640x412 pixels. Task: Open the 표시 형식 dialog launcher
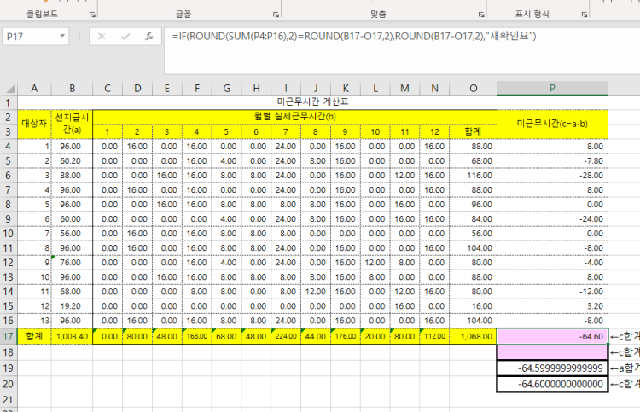click(584, 15)
